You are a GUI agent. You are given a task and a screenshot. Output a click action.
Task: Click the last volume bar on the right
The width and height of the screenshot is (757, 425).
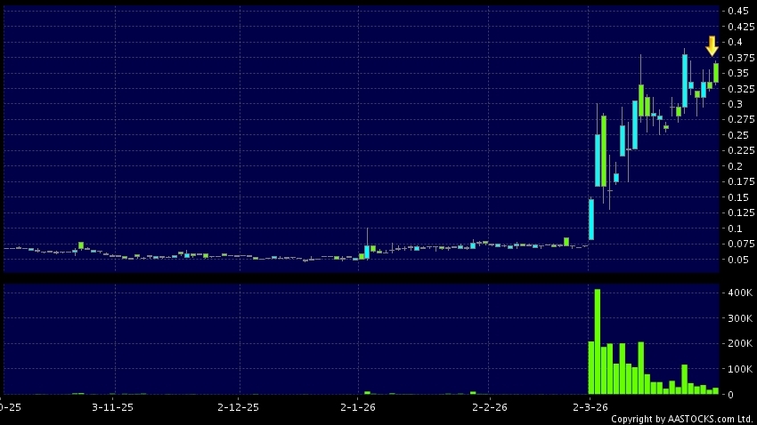[715, 390]
